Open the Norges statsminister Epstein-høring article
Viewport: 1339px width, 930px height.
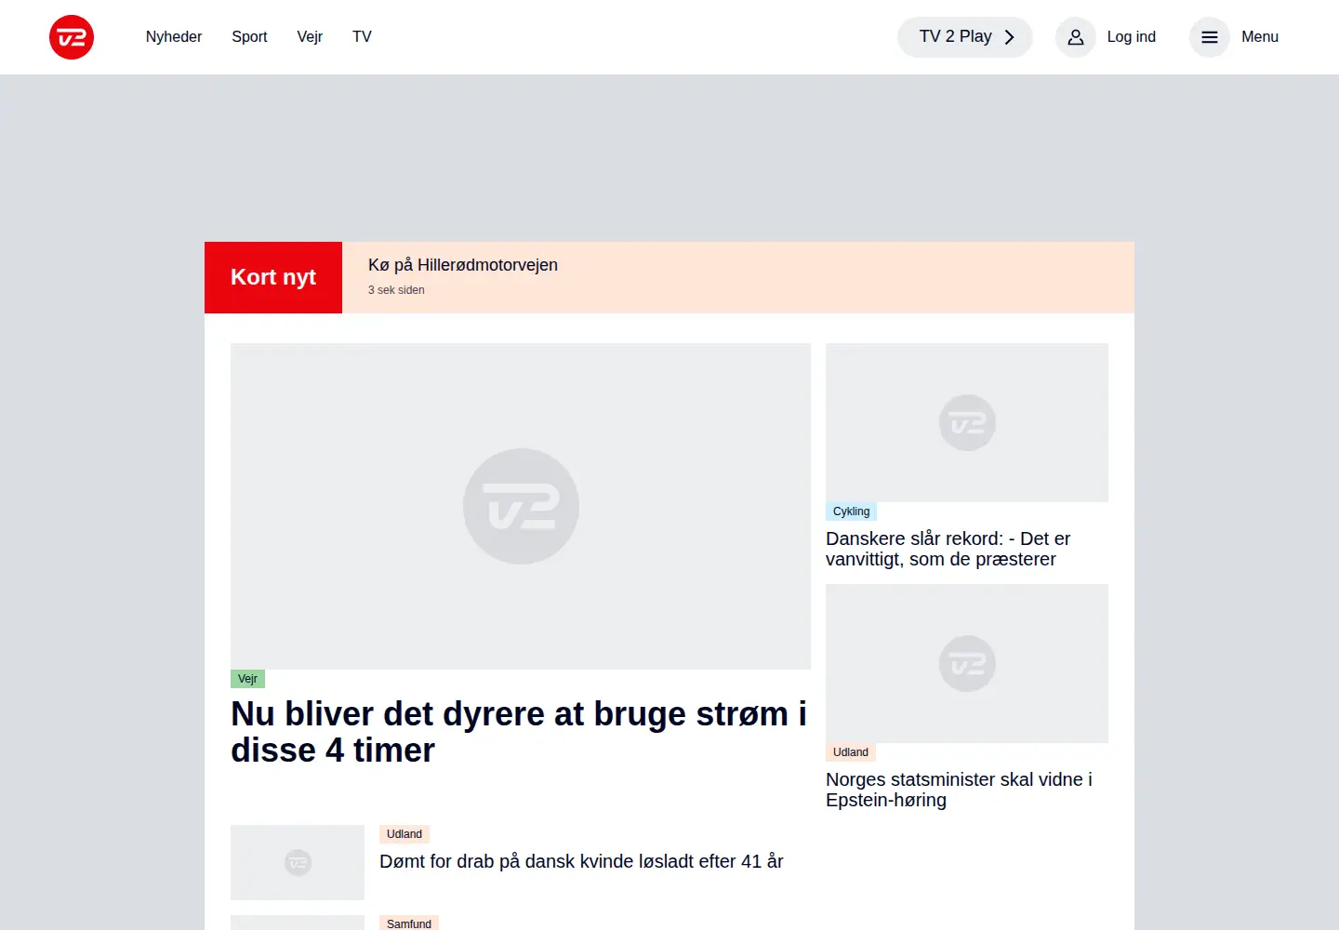[x=959, y=790]
